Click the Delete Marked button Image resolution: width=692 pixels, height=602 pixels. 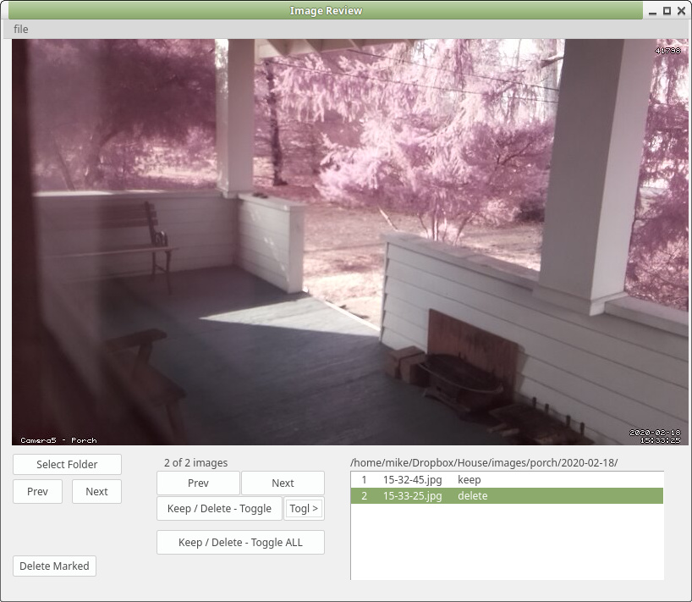coord(54,566)
